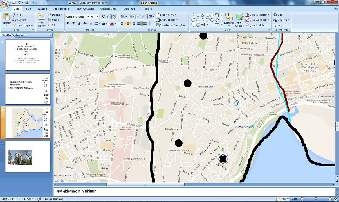This screenshot has height=202, width=339.
Task: Open Şekil Dolgusu fill dropdown
Action: [x=257, y=15]
